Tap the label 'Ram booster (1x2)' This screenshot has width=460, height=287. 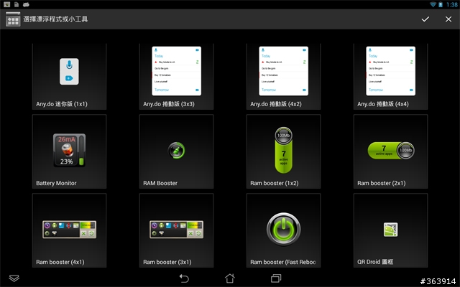tap(275, 183)
